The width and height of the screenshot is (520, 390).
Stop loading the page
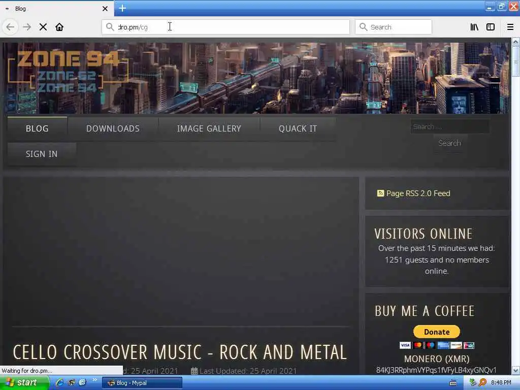point(43,27)
